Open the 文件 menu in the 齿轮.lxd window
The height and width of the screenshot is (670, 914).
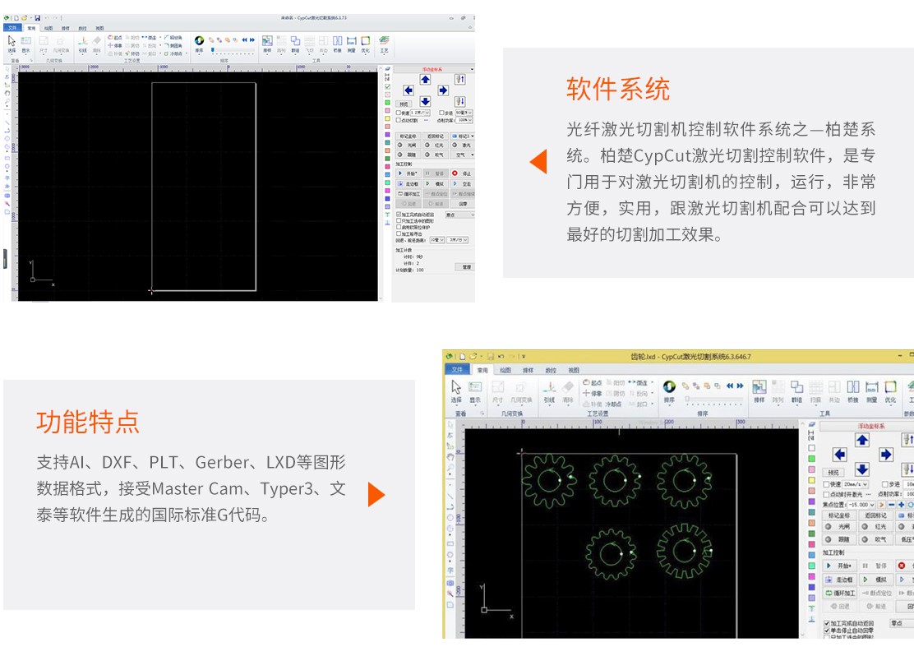[457, 370]
